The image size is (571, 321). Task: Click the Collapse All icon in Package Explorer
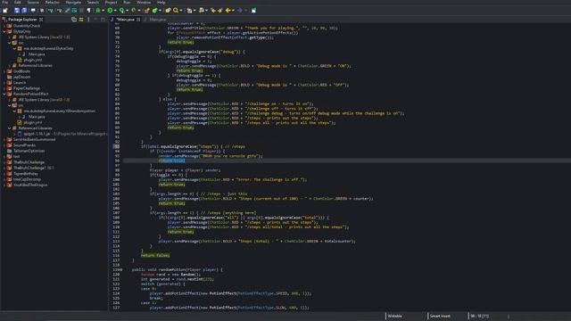[74, 20]
